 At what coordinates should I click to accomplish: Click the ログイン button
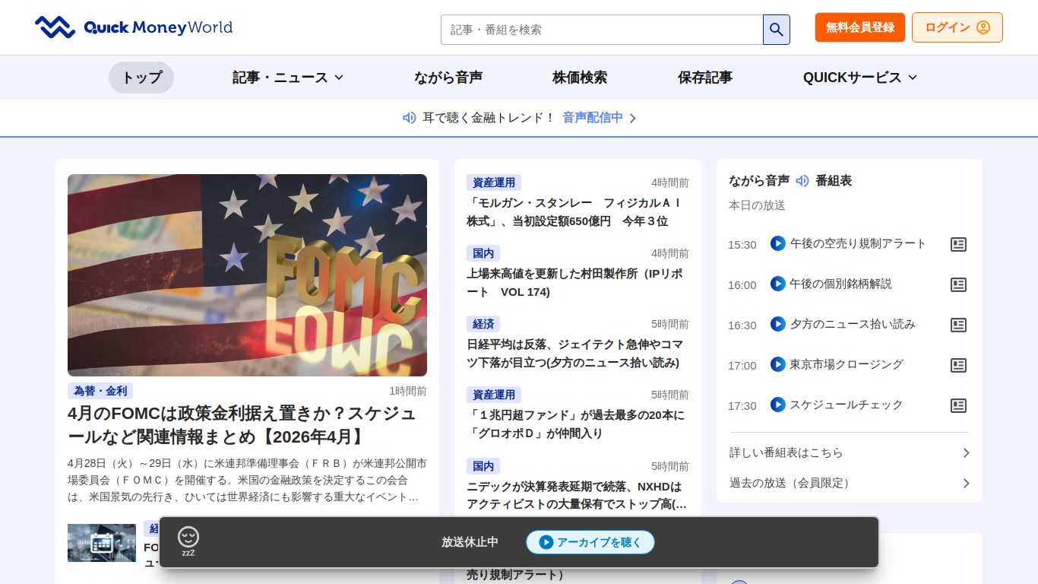957,27
